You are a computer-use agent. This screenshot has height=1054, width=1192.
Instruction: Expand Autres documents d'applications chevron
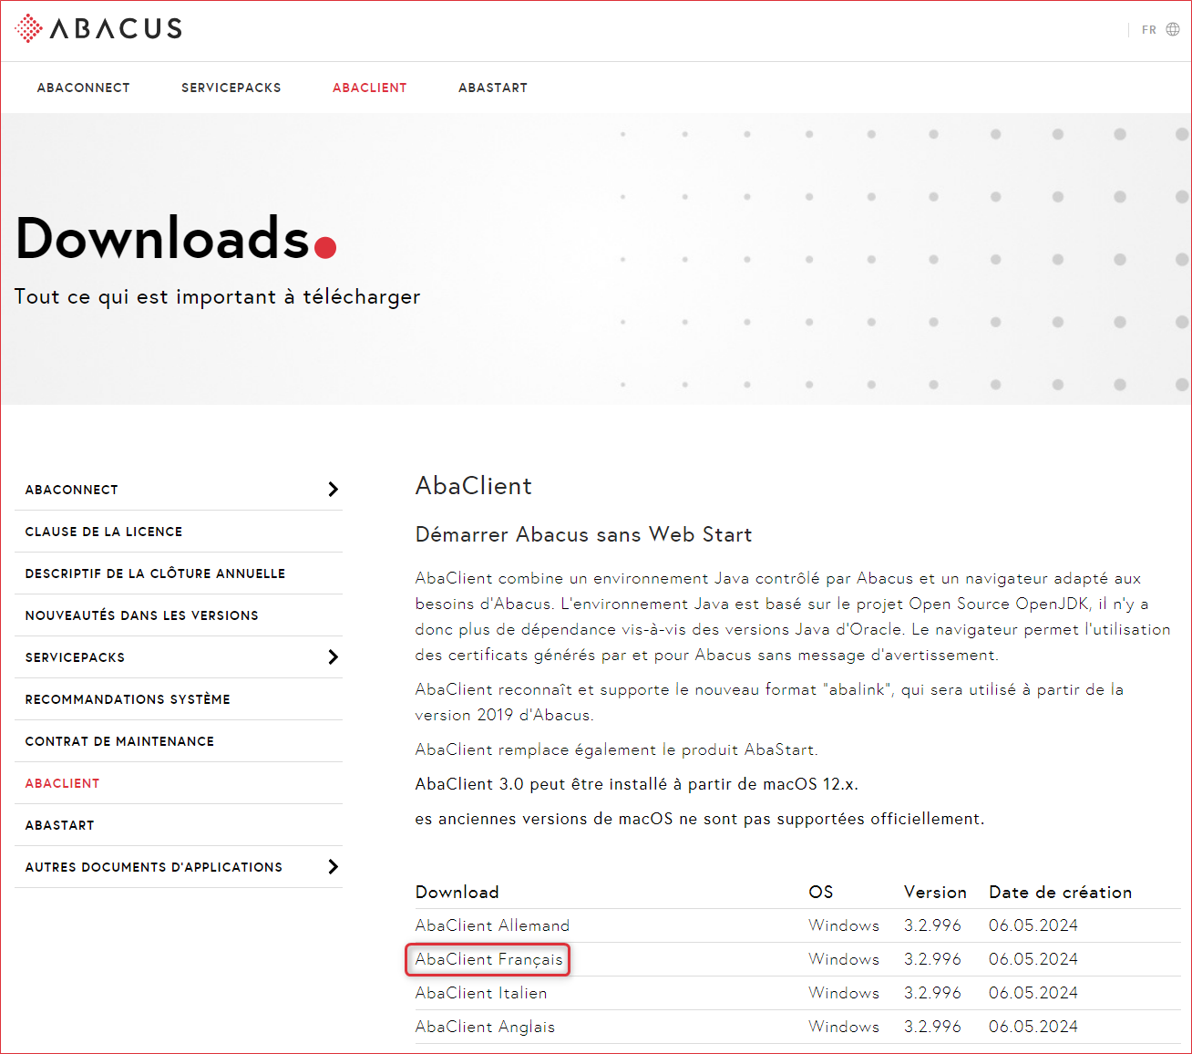click(x=333, y=867)
